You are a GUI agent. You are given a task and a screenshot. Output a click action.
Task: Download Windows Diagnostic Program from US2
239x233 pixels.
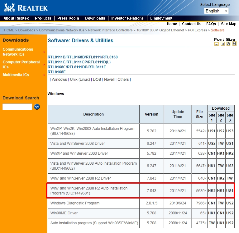coord(230,203)
